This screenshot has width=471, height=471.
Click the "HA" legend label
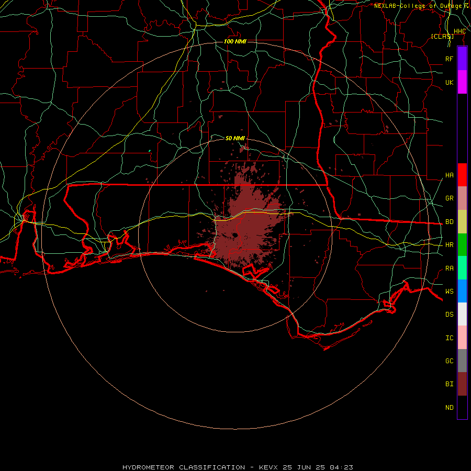(450, 175)
